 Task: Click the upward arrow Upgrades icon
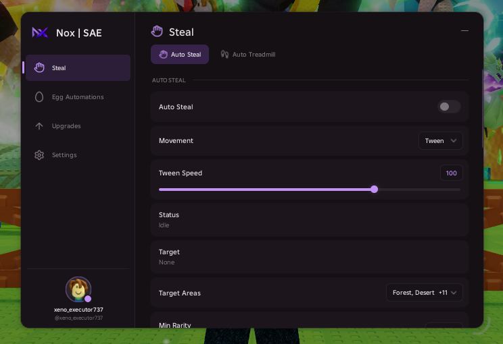39,126
